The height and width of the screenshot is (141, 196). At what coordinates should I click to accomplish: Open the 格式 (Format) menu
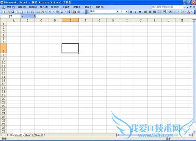click(x=55, y=7)
